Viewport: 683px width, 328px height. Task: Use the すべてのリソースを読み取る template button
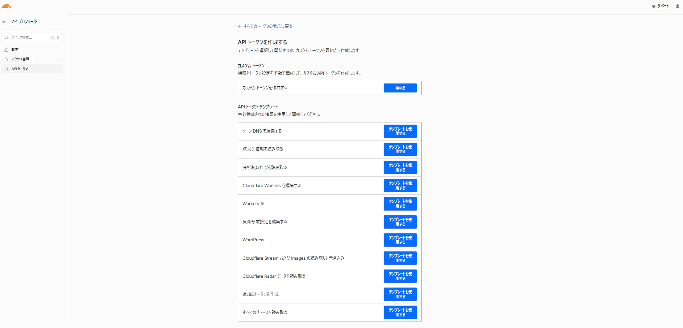(x=400, y=312)
